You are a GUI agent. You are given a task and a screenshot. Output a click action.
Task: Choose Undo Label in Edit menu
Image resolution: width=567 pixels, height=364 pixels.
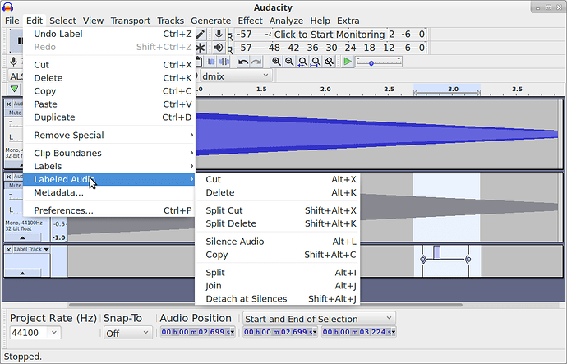(x=109, y=34)
